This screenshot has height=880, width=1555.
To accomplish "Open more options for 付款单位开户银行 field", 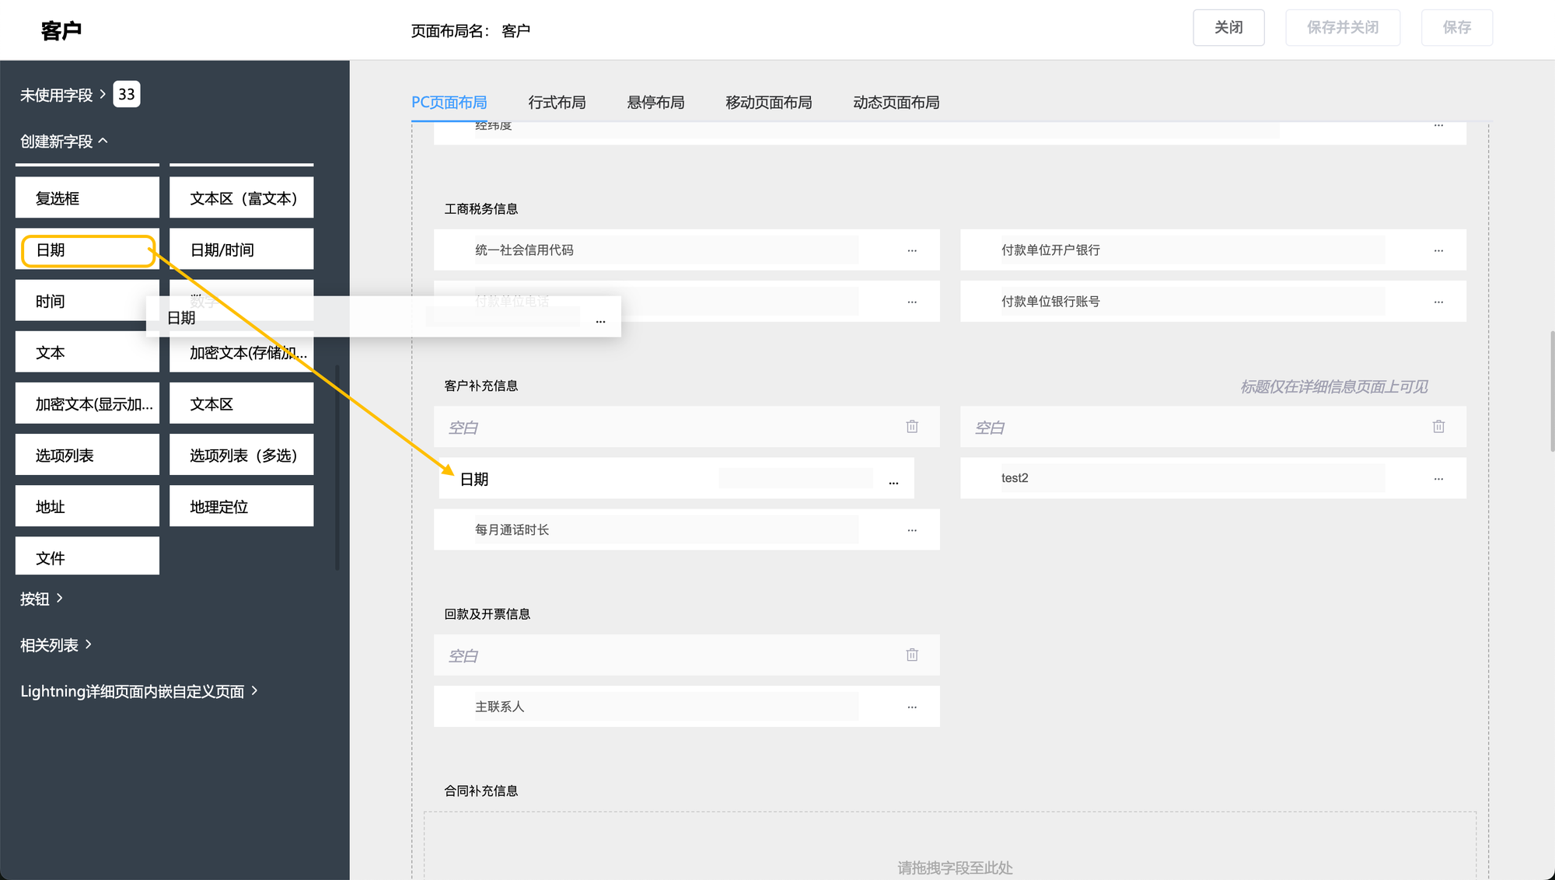I will pos(1438,250).
